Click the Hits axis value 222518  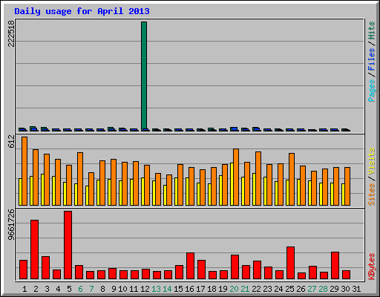11,33
